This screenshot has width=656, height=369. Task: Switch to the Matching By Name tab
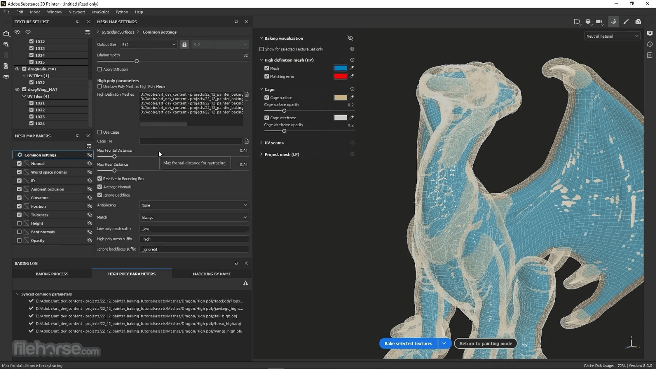click(x=212, y=274)
